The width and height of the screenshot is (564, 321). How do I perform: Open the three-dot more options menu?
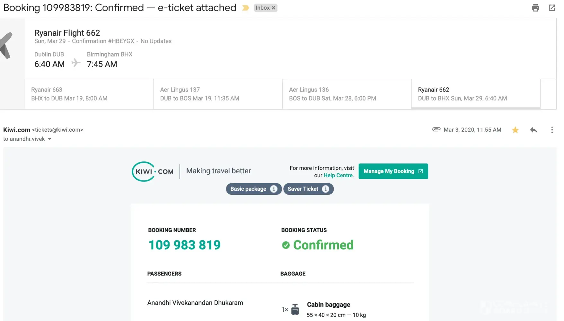coord(552,130)
